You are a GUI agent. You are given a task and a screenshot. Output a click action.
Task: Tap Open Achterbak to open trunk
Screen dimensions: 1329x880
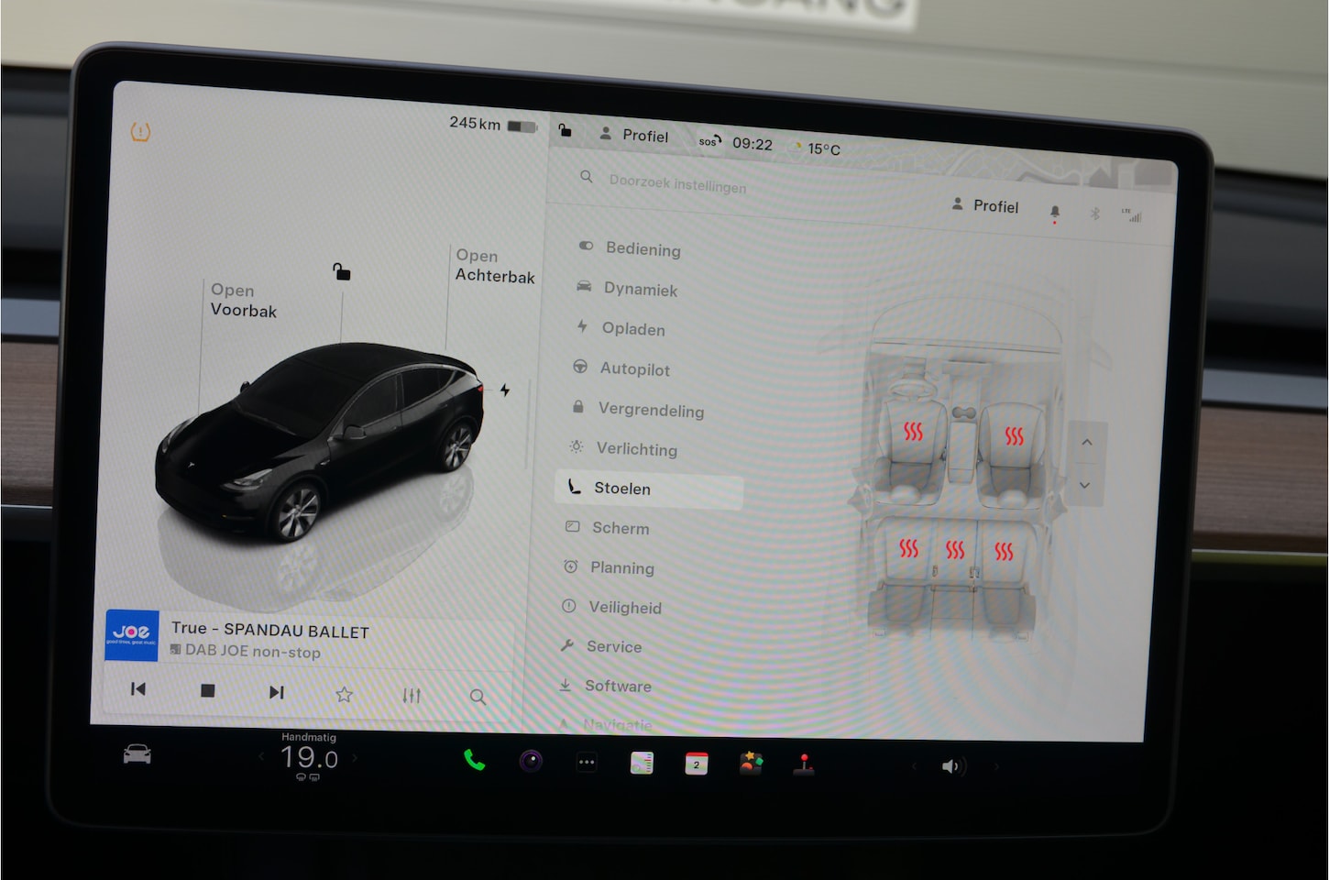click(x=494, y=266)
